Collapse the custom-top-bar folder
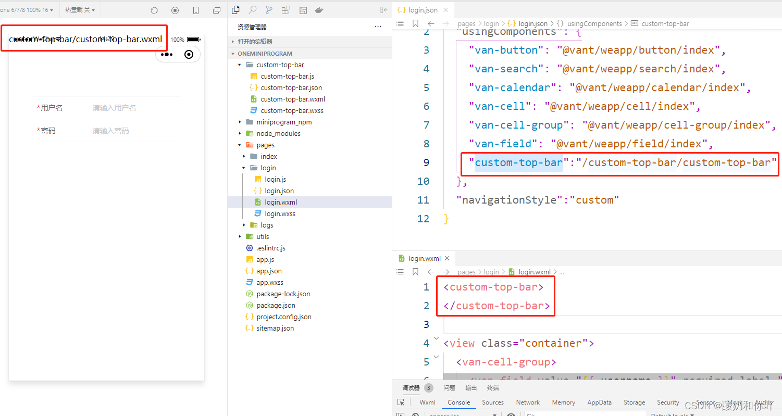The image size is (782, 416). point(280,65)
